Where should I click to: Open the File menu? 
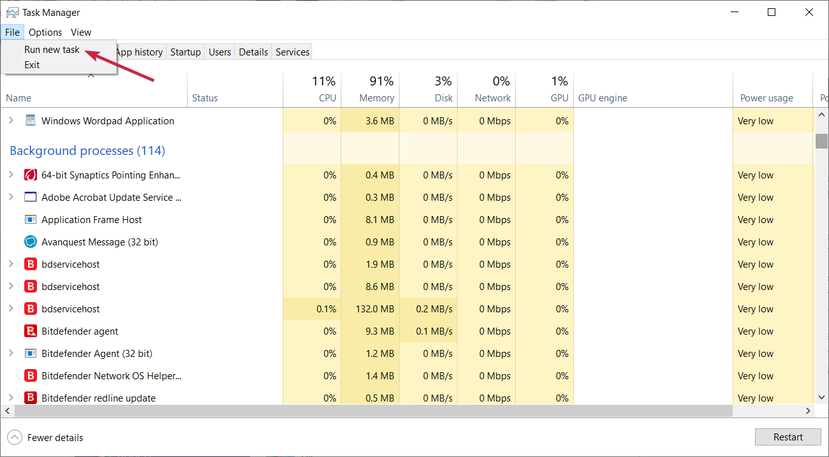pos(12,32)
